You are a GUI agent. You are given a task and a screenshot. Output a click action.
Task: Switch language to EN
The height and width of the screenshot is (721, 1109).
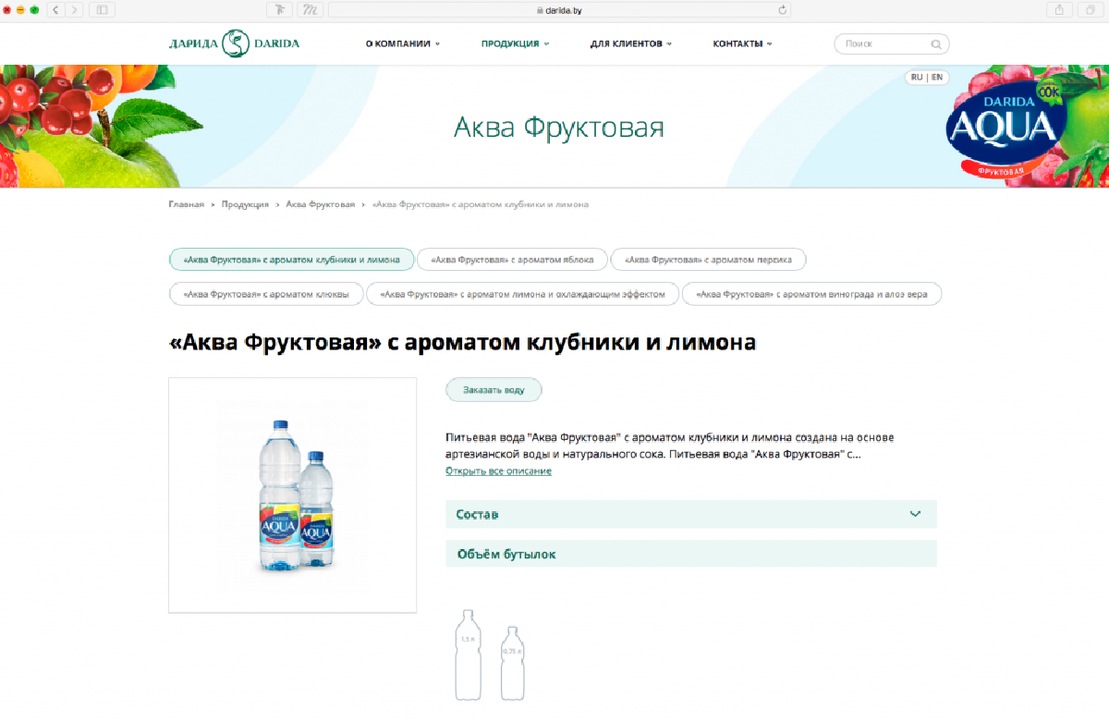point(937,78)
